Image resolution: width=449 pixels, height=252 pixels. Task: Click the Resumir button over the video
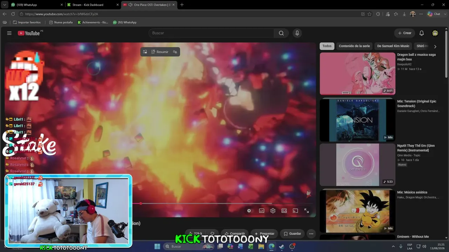click(160, 52)
